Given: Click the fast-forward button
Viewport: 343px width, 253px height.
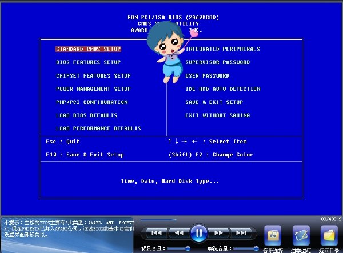Looking at the screenshot, I should [x=218, y=233].
